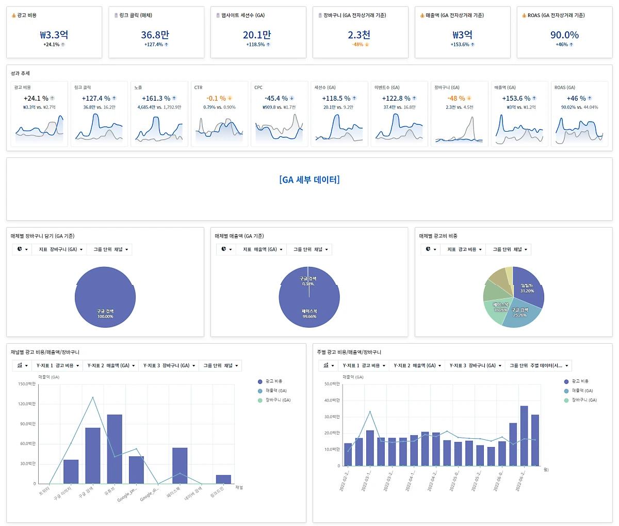Open combo chart type icon in 채널별 chart
The image size is (619, 526).
click(22, 365)
